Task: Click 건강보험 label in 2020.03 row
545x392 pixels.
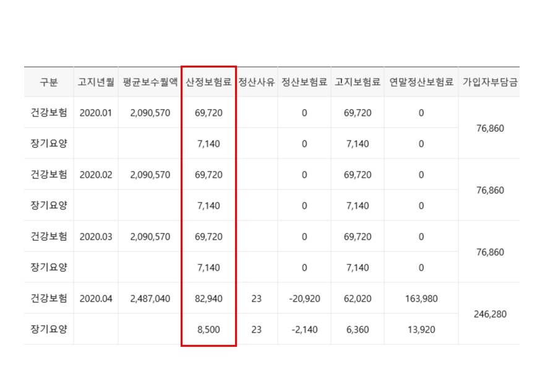Action: (49, 237)
